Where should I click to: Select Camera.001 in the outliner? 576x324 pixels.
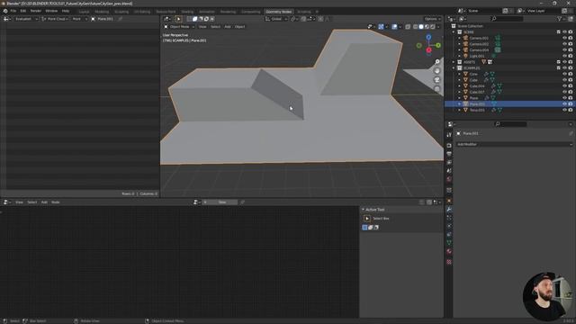(479, 38)
